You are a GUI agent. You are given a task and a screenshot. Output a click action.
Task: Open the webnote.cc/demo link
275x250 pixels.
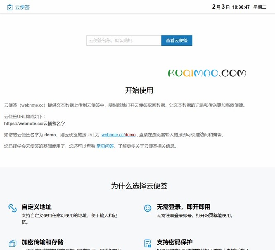click(119, 135)
